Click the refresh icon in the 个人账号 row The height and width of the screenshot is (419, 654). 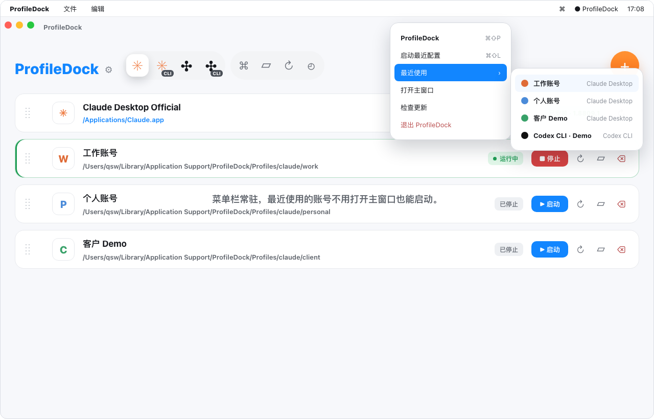click(580, 204)
